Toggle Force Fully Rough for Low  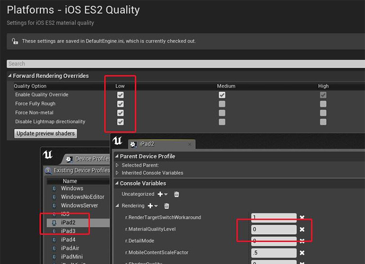click(x=120, y=104)
